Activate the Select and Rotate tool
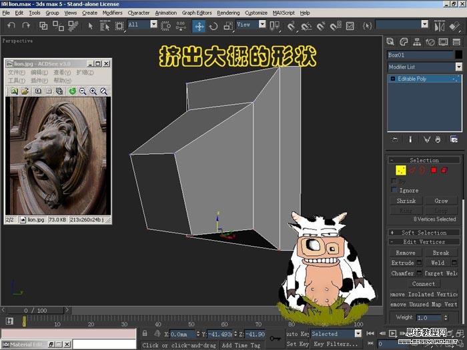 pyautogui.click(x=213, y=26)
